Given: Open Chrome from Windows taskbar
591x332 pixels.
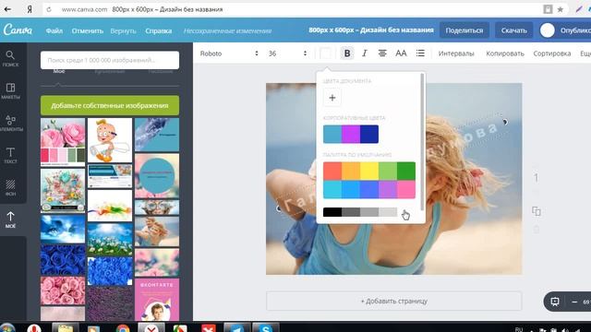Looking at the screenshot, I should [x=122, y=328].
